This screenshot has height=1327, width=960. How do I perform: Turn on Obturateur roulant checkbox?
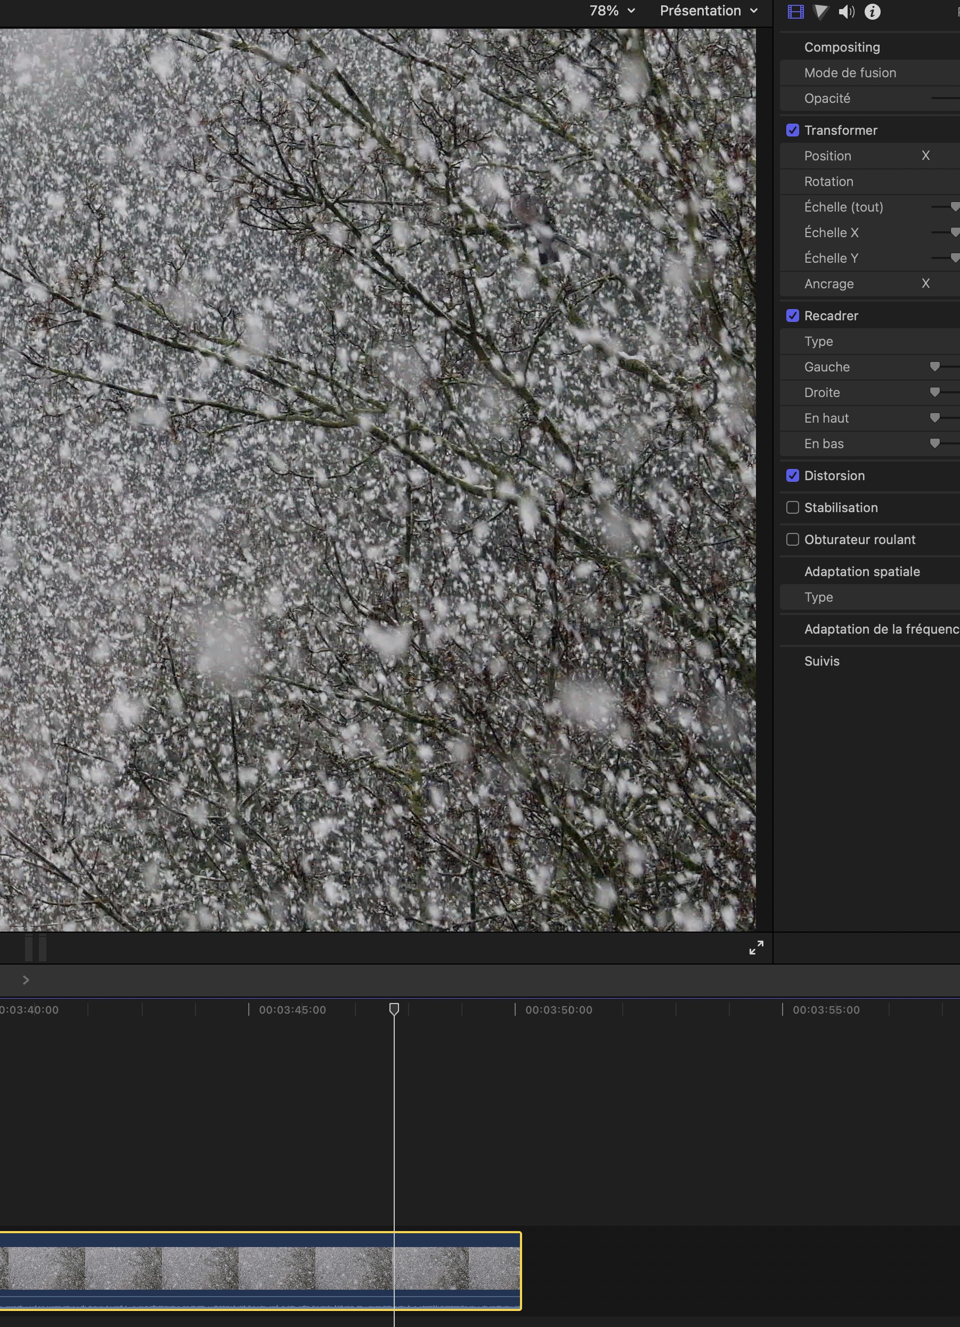[x=792, y=539]
